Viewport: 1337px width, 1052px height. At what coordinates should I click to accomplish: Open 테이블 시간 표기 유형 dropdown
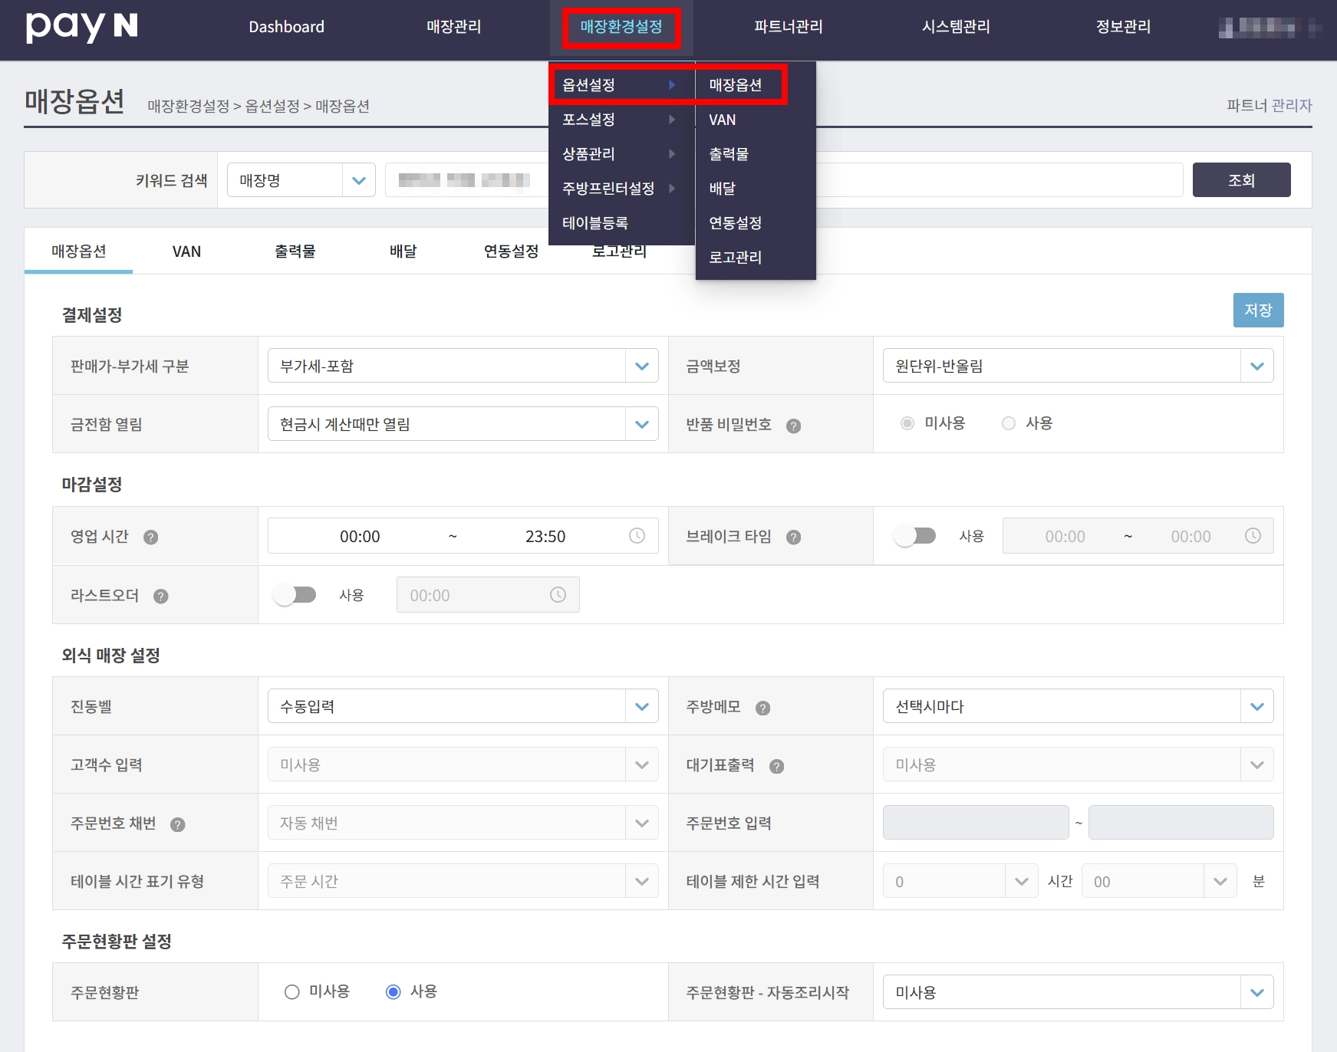tap(463, 881)
